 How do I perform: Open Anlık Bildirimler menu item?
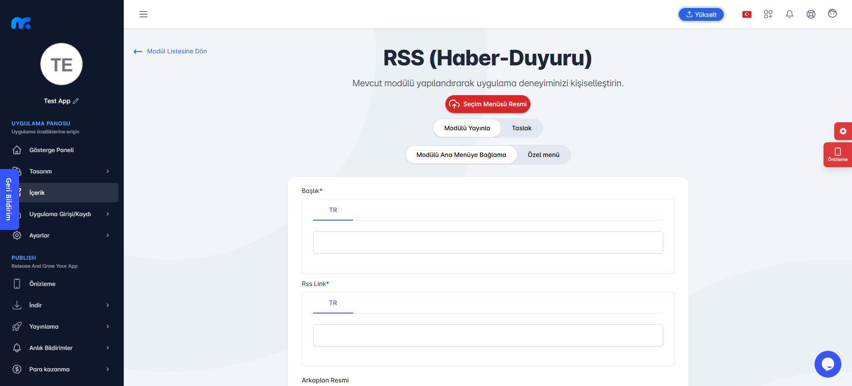pos(61,348)
